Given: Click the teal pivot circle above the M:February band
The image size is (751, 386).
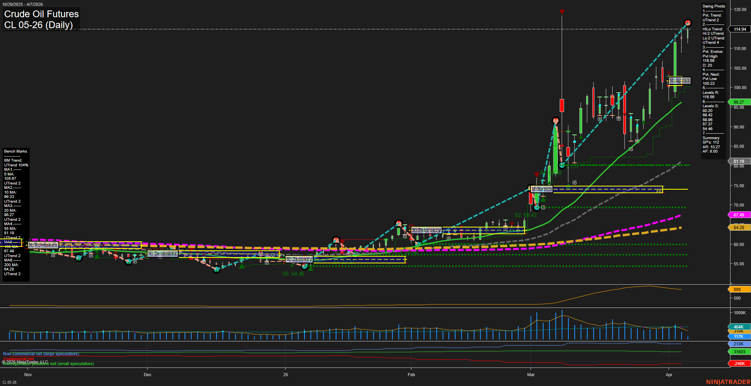Looking at the screenshot, I should 398,222.
